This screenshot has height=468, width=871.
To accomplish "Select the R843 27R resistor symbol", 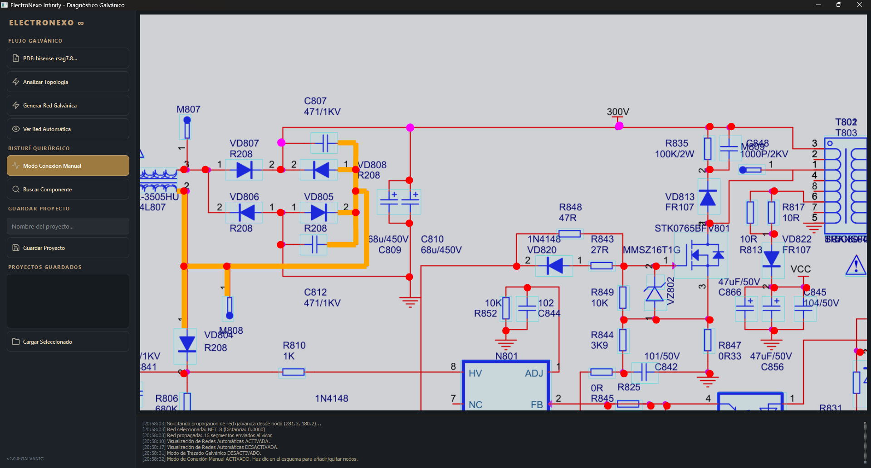I will pos(602,266).
